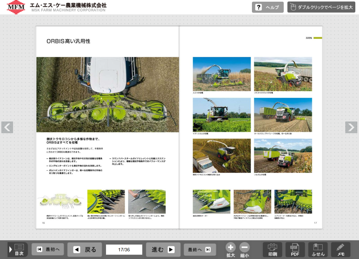Screen dimensions: 359x259
Task: Click the paragraph starting さまざまなアタッチメント
Action: click(75, 150)
